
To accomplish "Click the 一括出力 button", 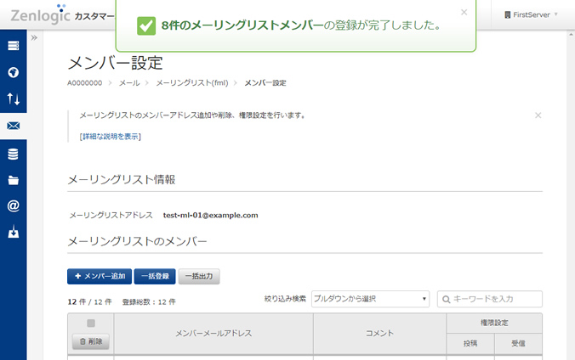I will point(199,276).
